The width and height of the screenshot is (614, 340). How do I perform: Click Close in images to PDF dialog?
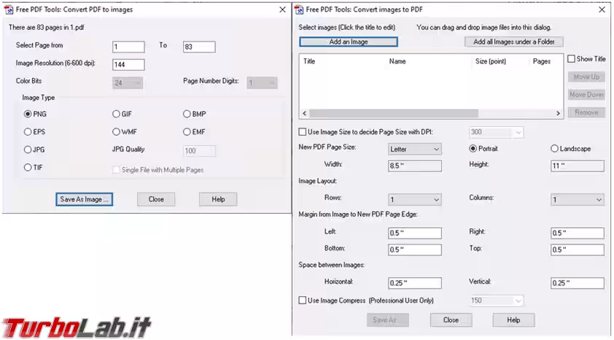(451, 320)
